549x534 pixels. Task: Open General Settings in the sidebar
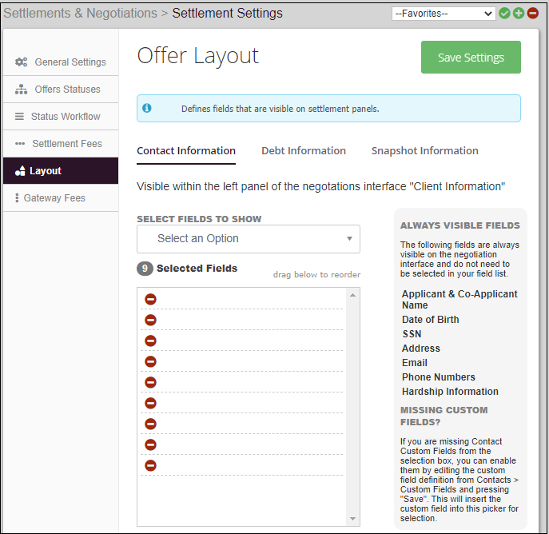[x=70, y=62]
